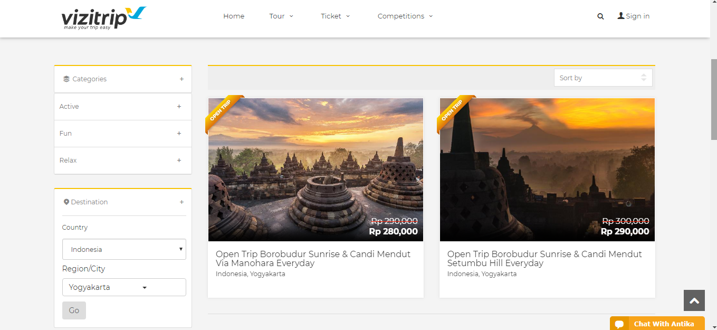Open the search magnifier icon

tap(600, 16)
